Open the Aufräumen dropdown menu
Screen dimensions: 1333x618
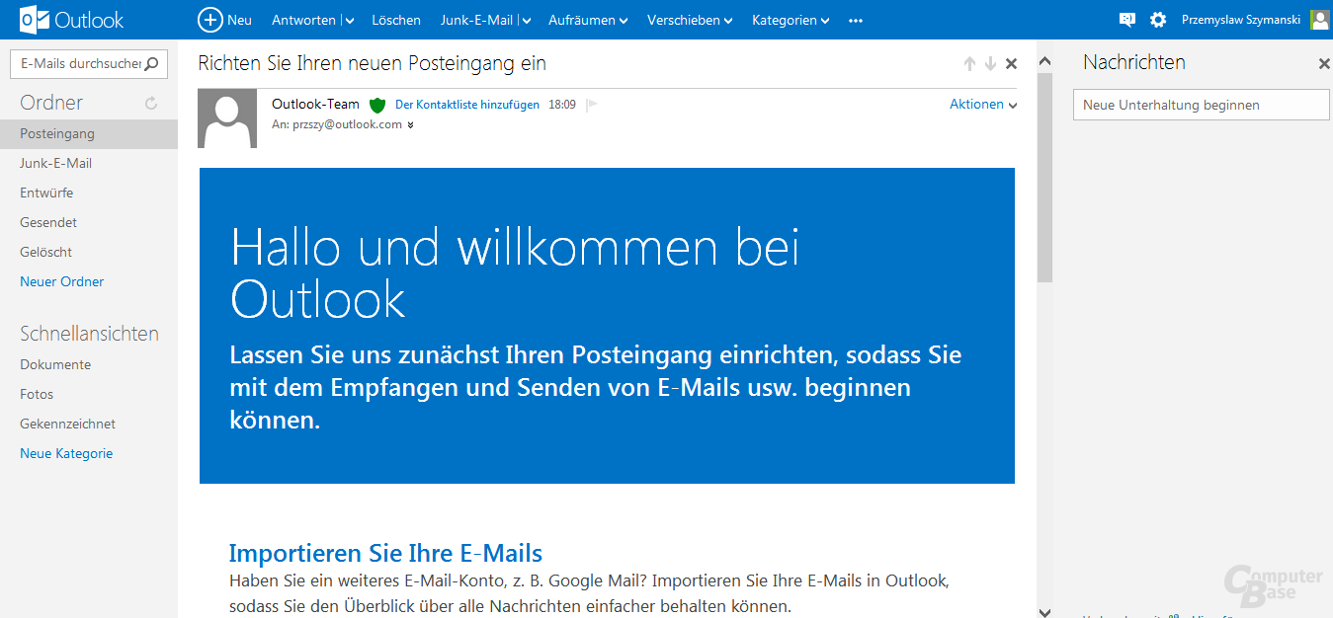coord(588,20)
